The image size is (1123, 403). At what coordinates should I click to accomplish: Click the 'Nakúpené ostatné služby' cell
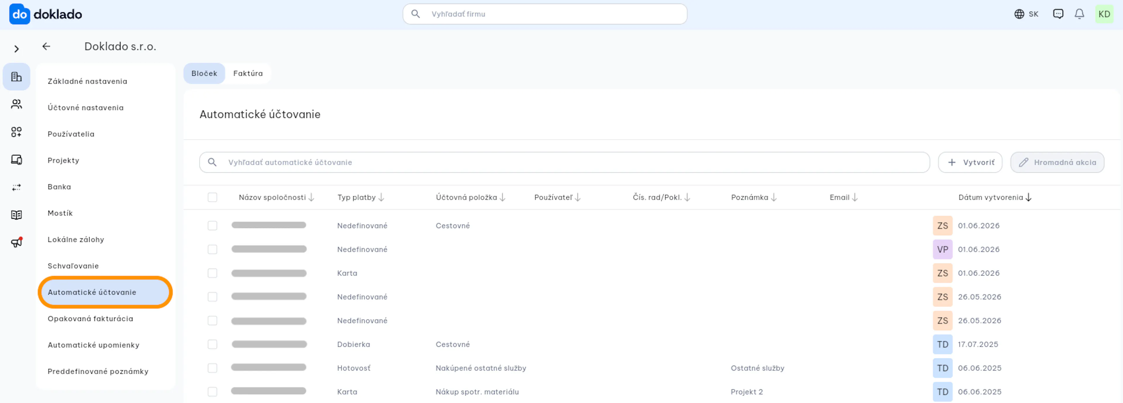tap(481, 368)
